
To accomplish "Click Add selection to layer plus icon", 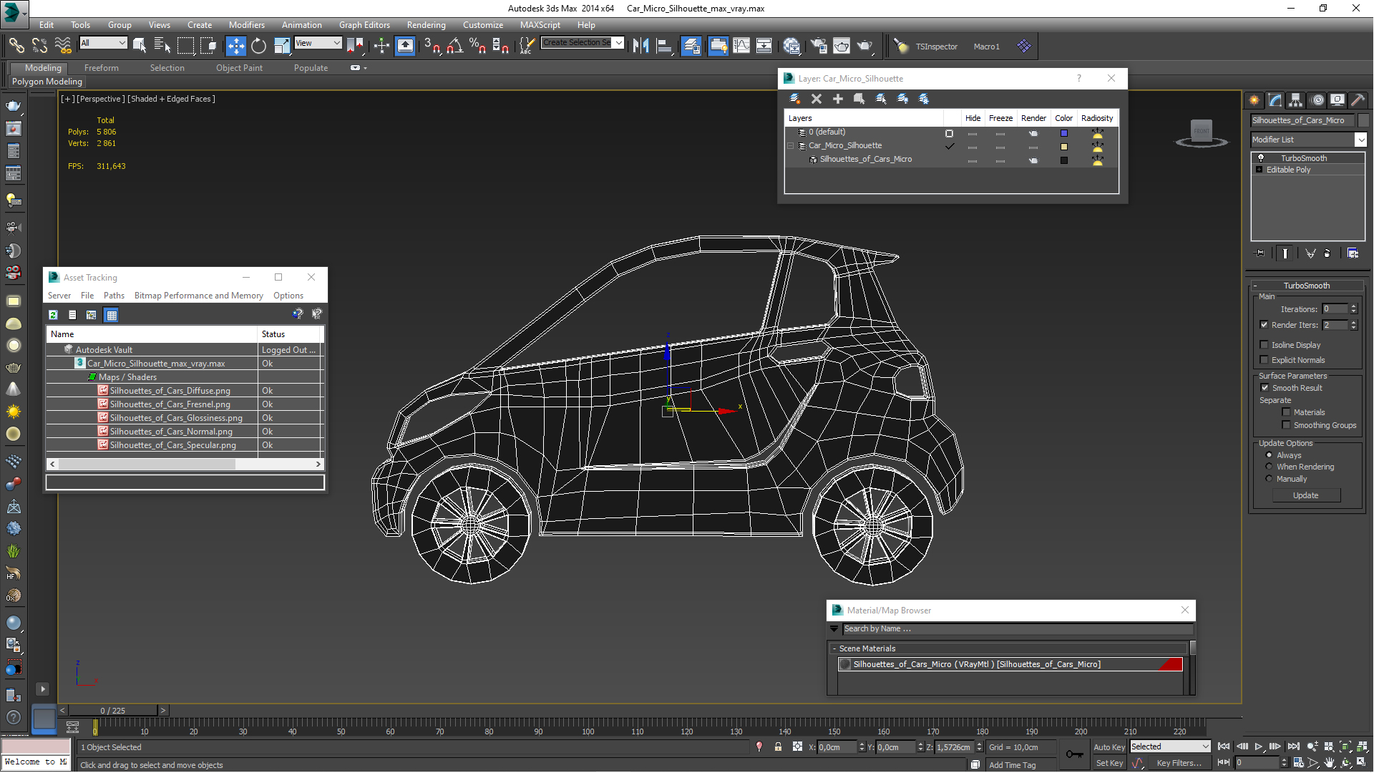I will [x=838, y=99].
